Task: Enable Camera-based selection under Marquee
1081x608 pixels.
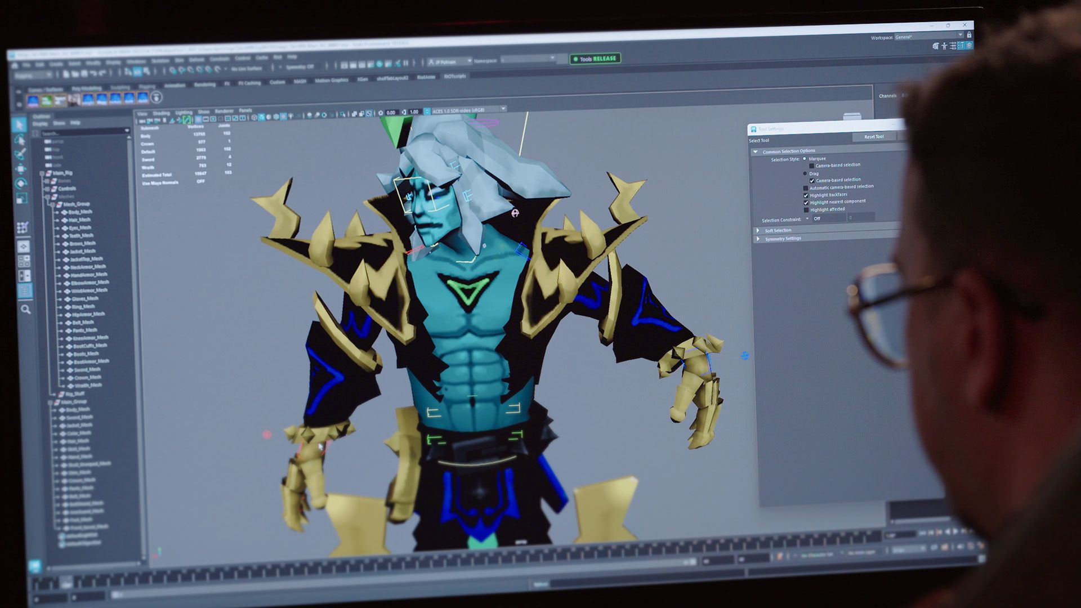Action: pyautogui.click(x=811, y=166)
